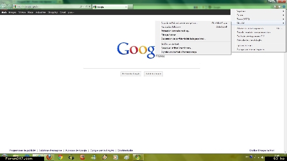
Task: Click the Tools gear icon
Action: (284, 7)
